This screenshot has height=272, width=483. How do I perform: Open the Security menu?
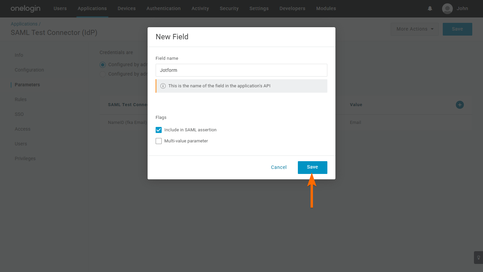tap(229, 9)
